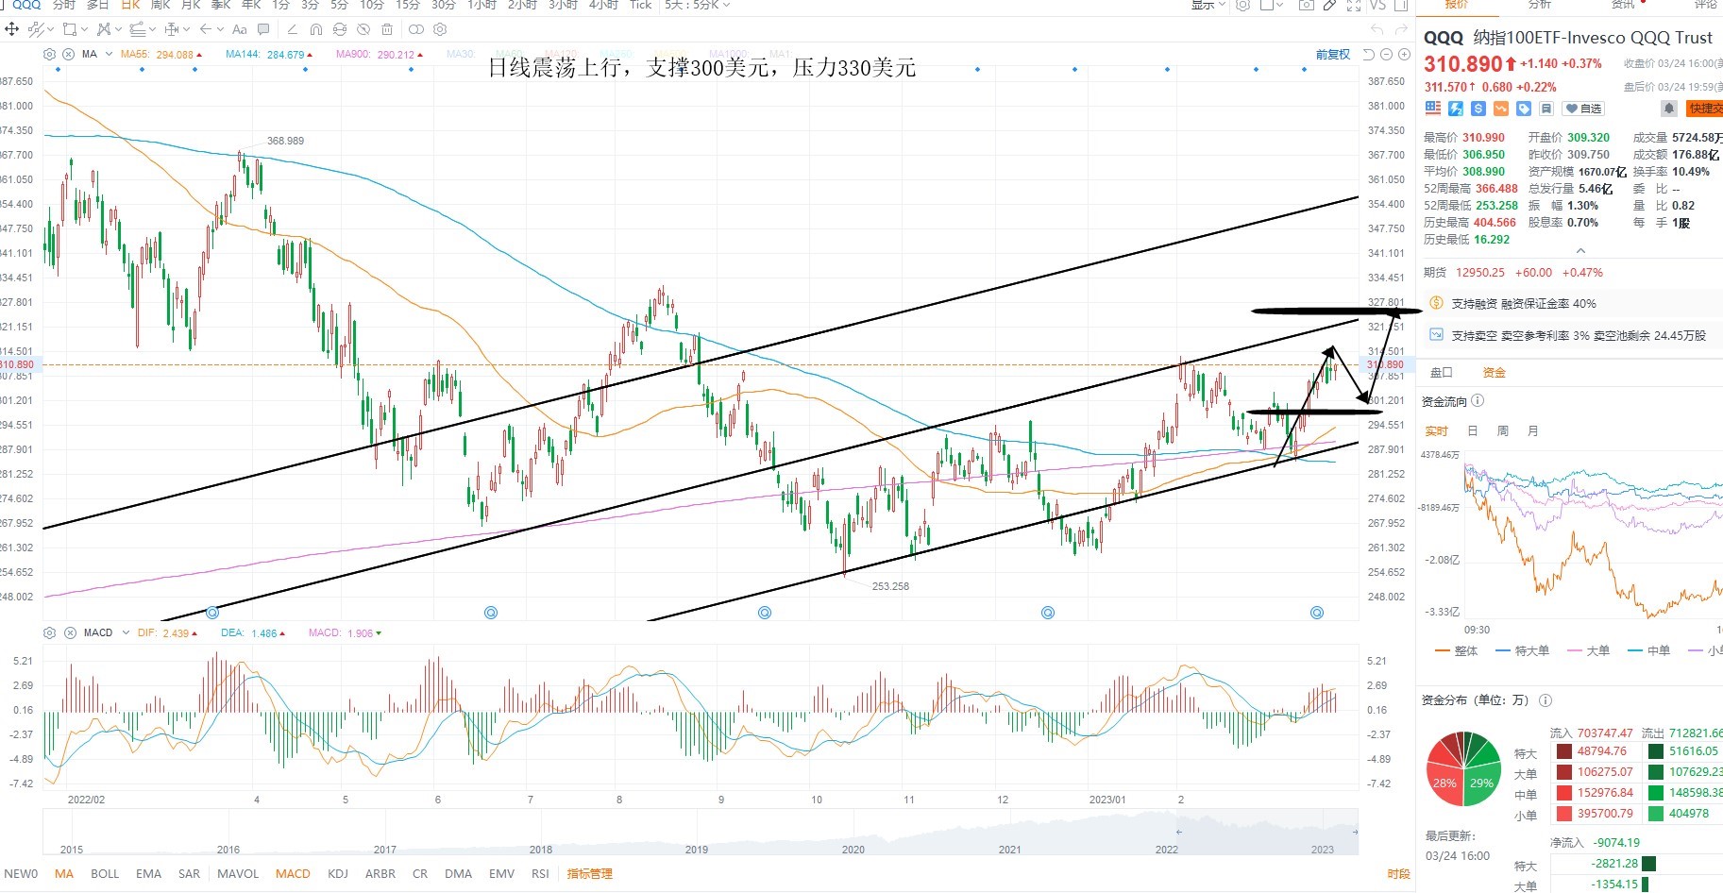Image resolution: width=1723 pixels, height=893 pixels.
Task: Switch to 盘口 order book tab
Action: point(1441,372)
